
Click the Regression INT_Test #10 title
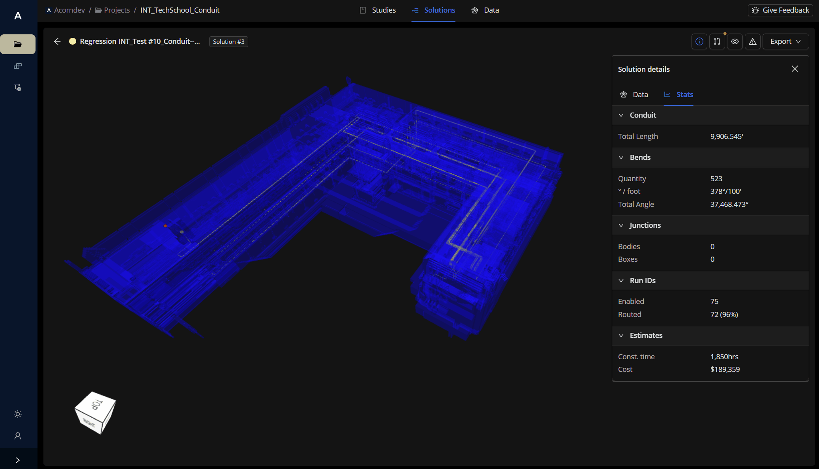click(x=140, y=41)
